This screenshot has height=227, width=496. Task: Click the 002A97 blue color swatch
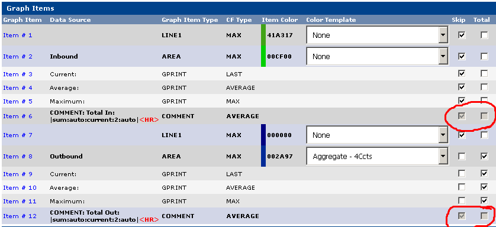click(263, 156)
